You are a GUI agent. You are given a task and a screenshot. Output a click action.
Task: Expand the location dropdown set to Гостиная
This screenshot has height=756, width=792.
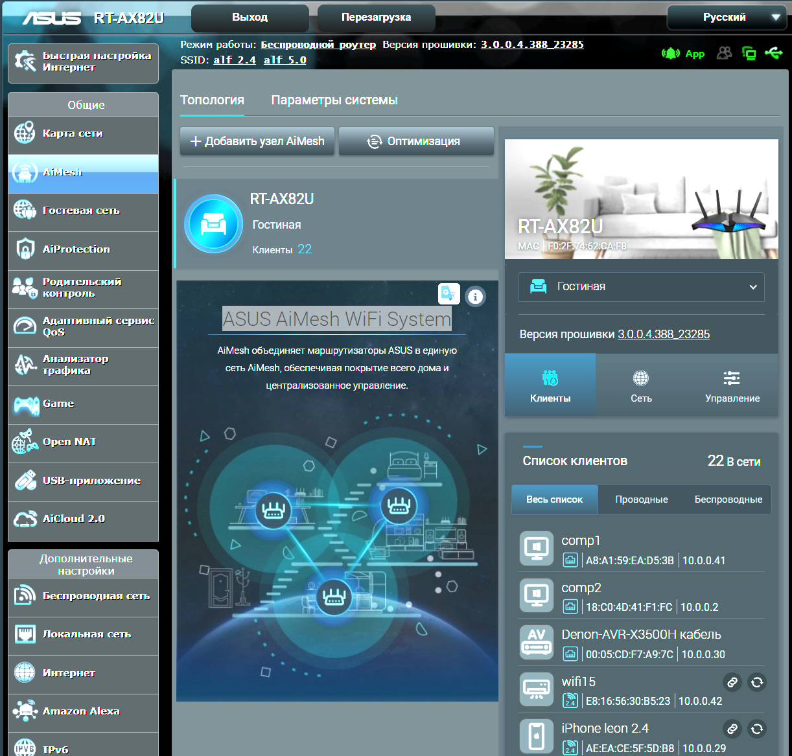642,286
